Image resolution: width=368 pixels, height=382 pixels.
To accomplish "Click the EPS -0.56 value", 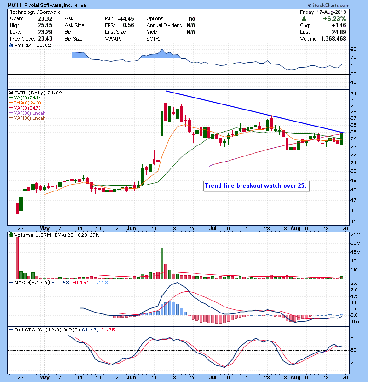I will tap(127, 25).
